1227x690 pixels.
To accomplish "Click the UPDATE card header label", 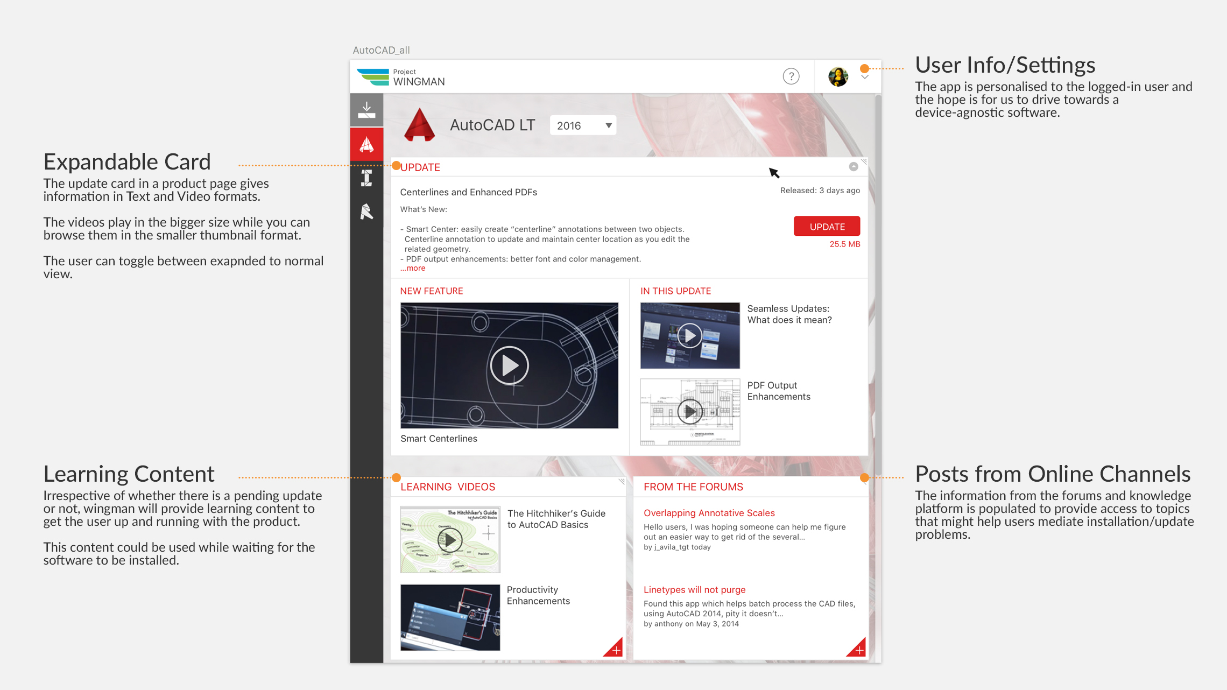I will click(x=420, y=167).
